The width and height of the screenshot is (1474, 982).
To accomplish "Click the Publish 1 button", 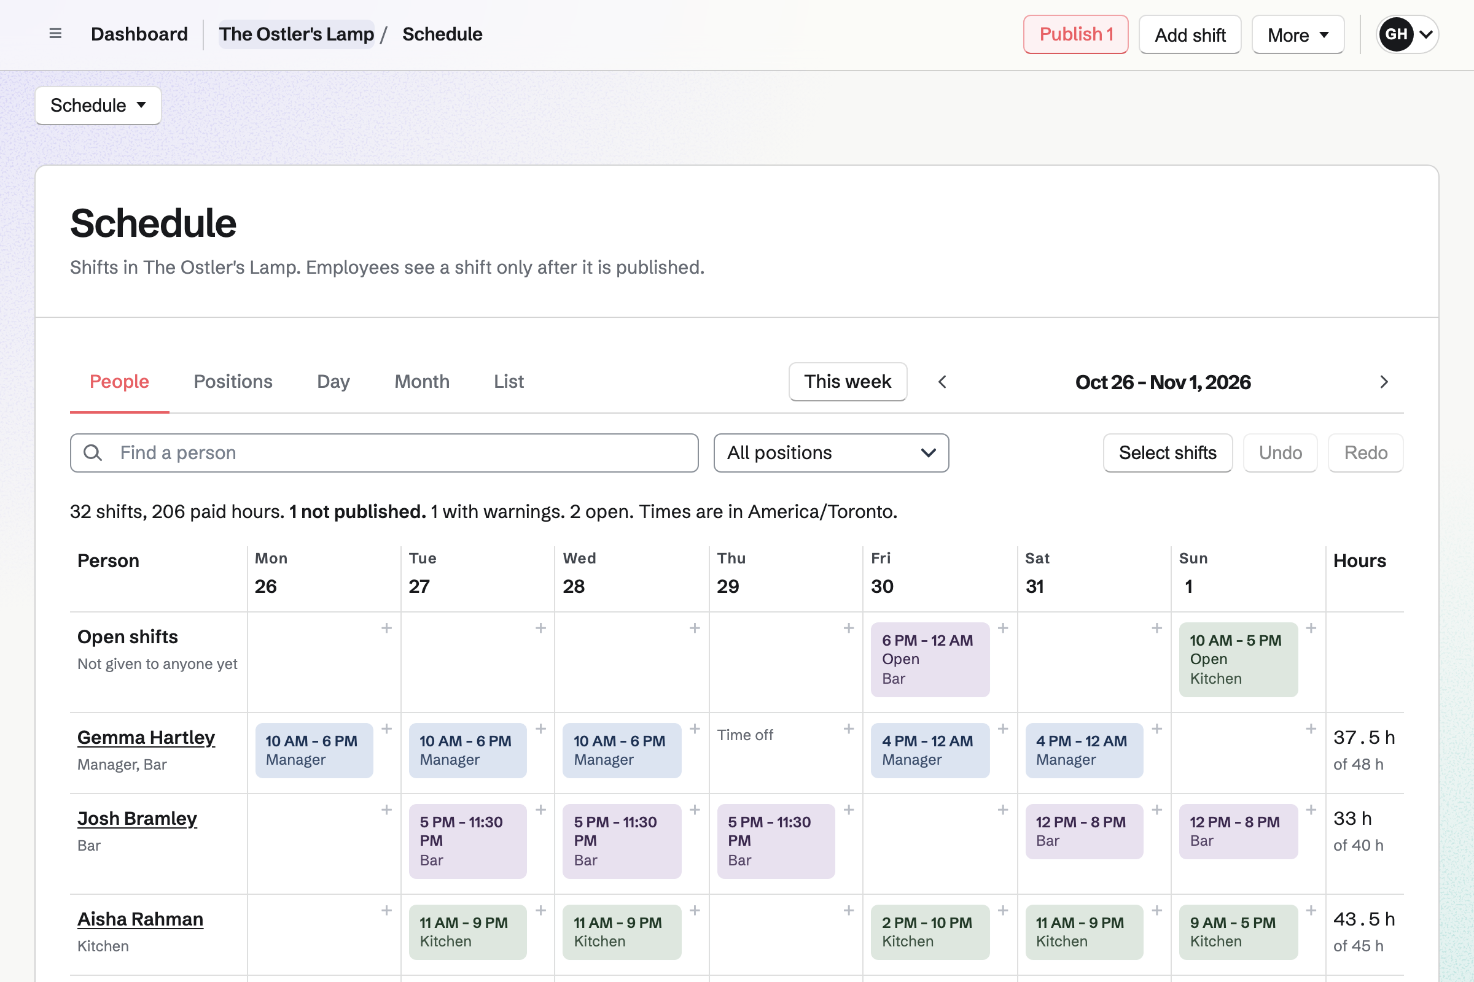I will [x=1075, y=34].
